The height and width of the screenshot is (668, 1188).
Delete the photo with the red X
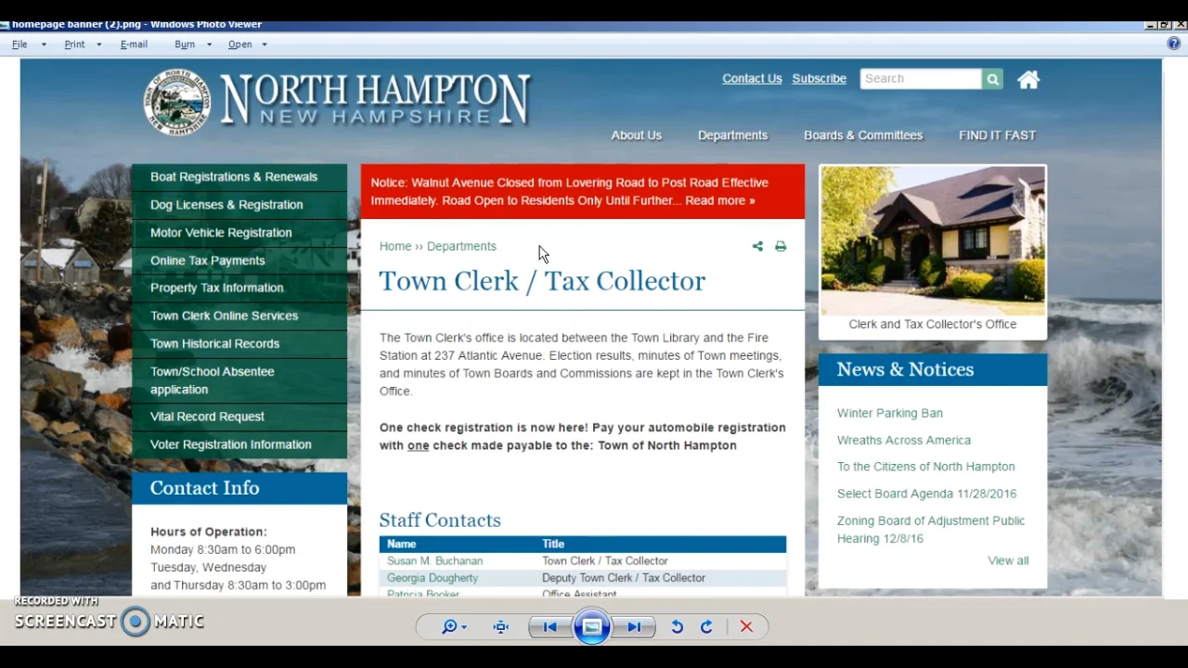pos(746,627)
